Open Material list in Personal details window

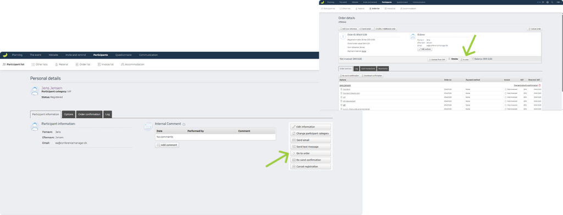click(x=62, y=64)
